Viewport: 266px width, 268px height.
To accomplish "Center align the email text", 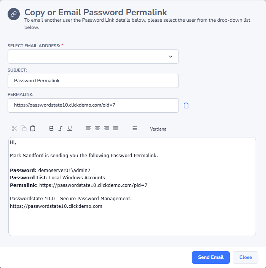I will 97,129.
